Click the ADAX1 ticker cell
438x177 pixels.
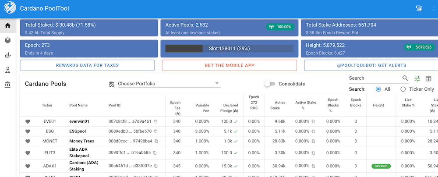click(x=50, y=166)
